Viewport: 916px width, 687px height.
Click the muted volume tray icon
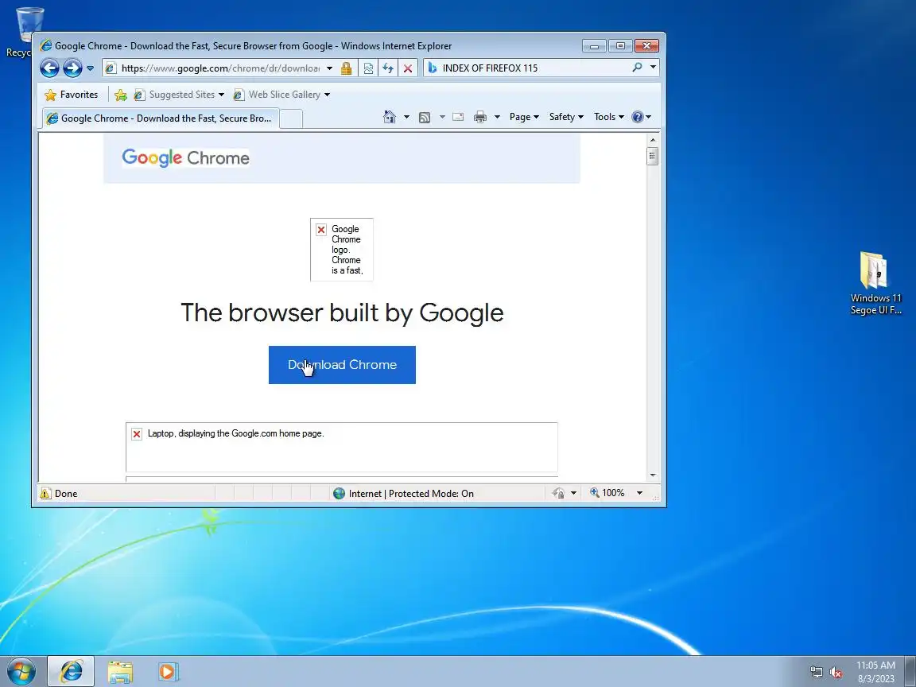tap(836, 672)
